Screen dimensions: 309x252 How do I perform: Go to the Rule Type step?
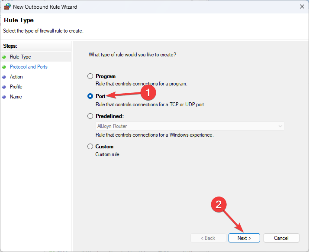20,57
